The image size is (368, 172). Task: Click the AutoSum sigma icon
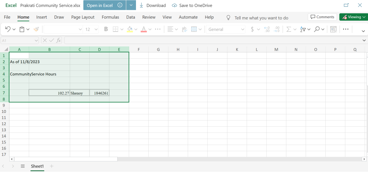coord(289,29)
